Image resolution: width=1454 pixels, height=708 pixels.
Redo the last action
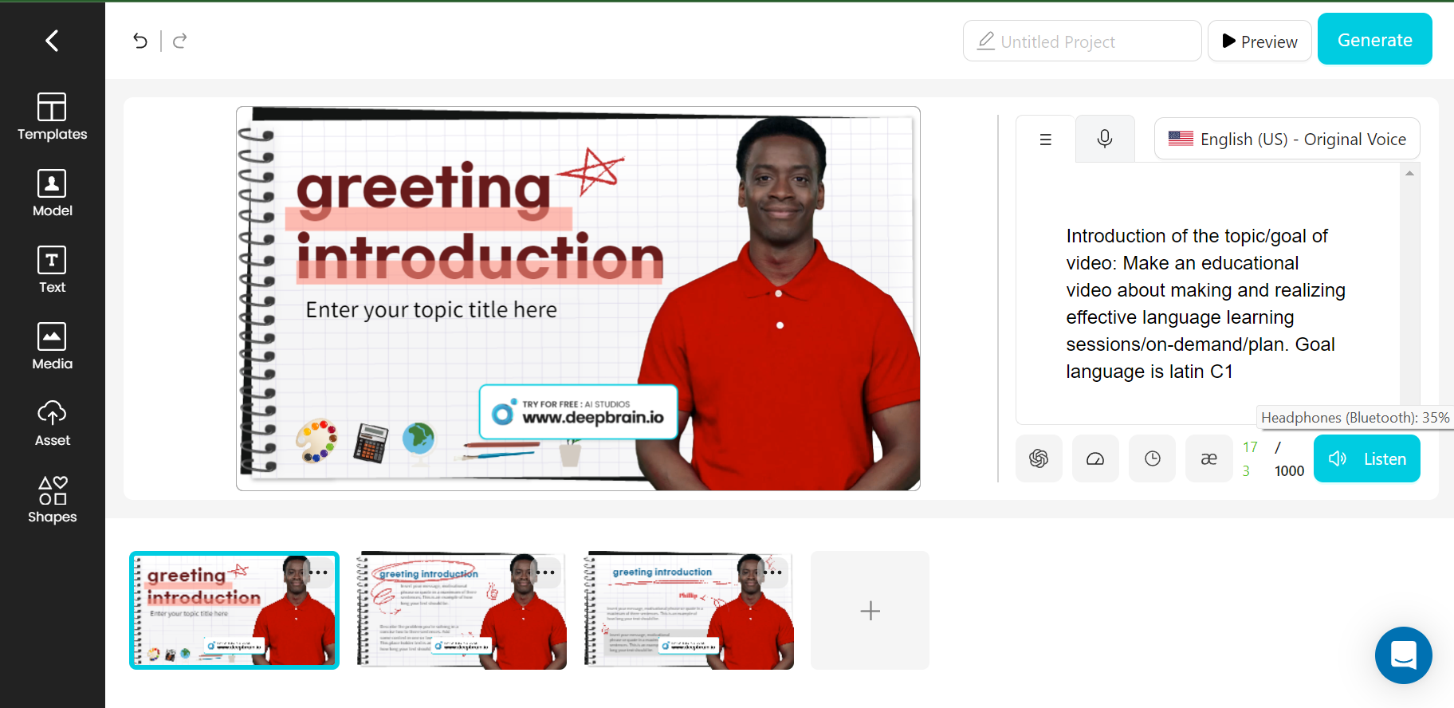pyautogui.click(x=180, y=41)
